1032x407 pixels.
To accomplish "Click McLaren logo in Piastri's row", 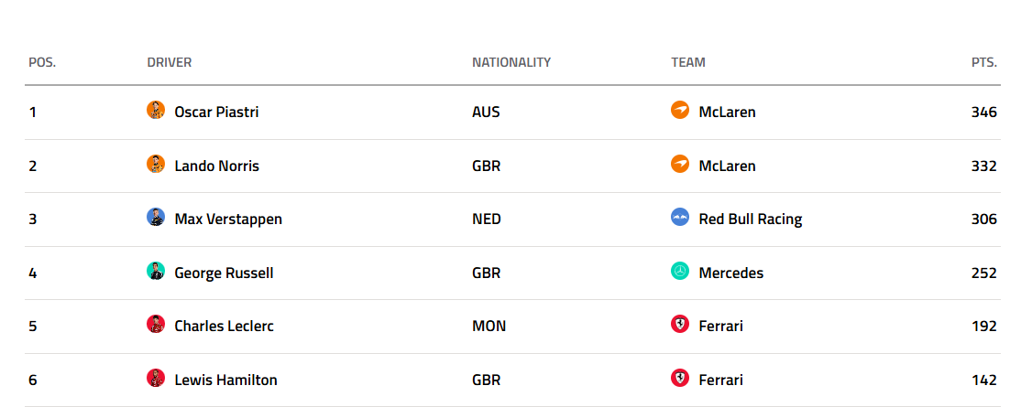I will [x=680, y=111].
